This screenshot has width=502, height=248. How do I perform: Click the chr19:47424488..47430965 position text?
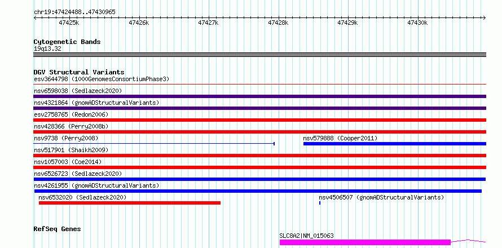74,12
